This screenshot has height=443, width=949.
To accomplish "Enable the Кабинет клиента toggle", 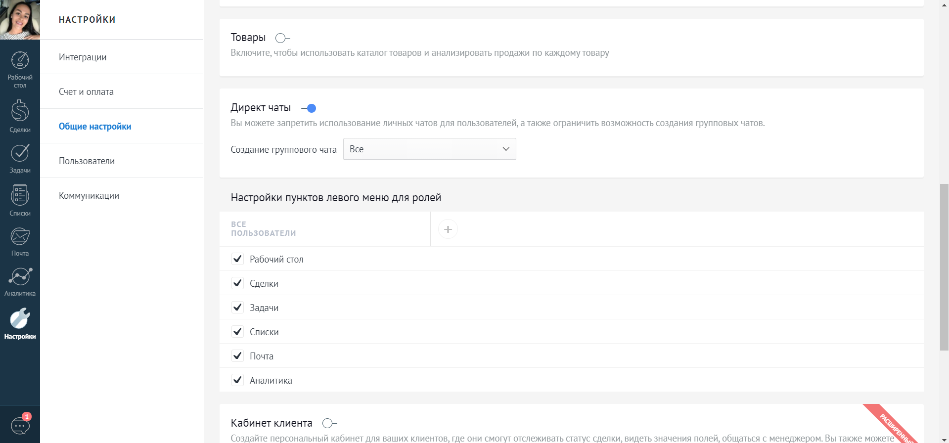I will point(329,423).
